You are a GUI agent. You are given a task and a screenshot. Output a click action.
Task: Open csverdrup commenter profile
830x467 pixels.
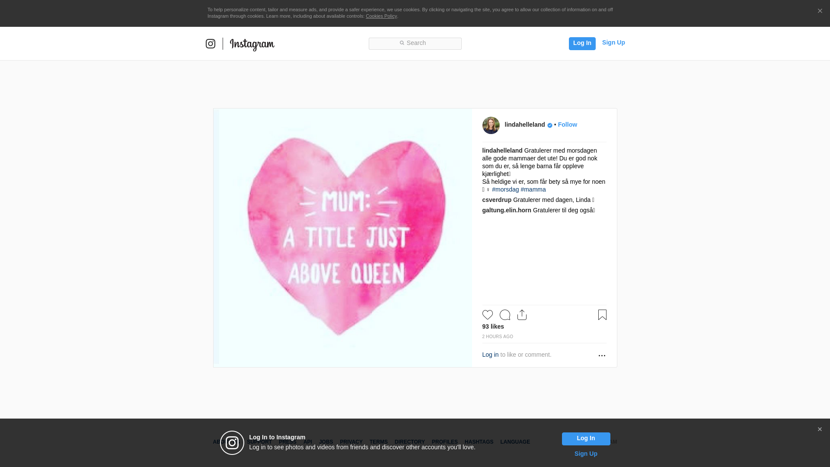click(497, 200)
